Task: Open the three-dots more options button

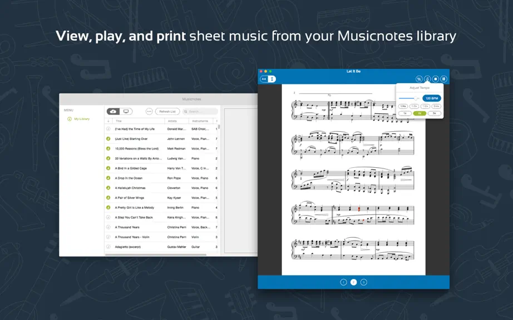Action: (149, 111)
